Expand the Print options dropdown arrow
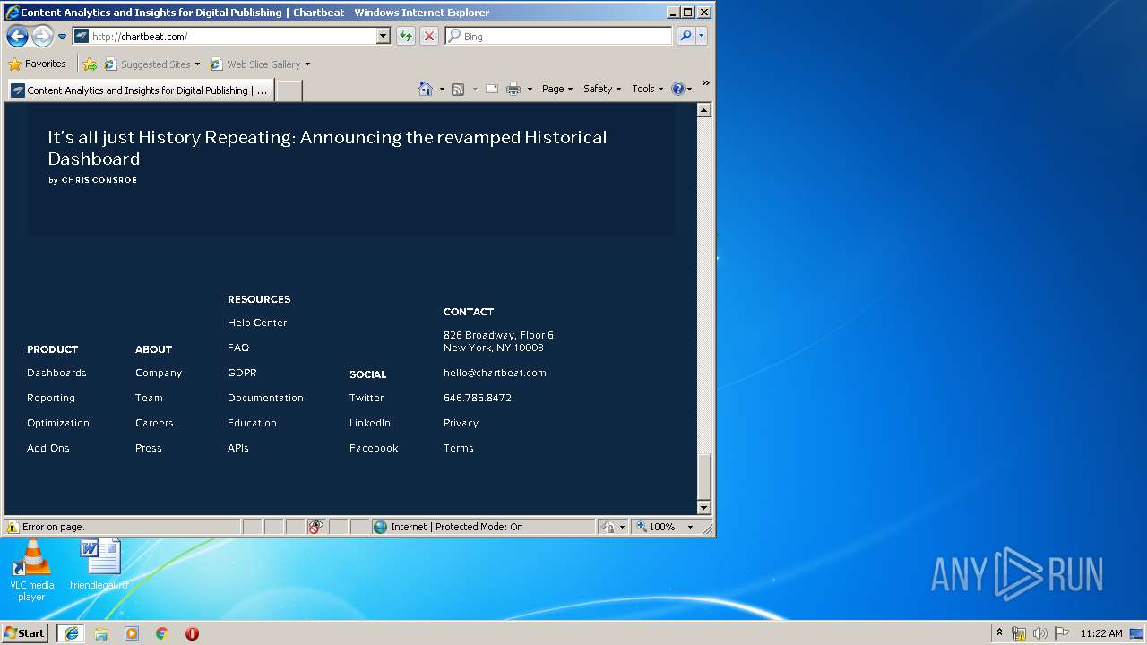Screen dimensions: 1147x645 pos(530,90)
